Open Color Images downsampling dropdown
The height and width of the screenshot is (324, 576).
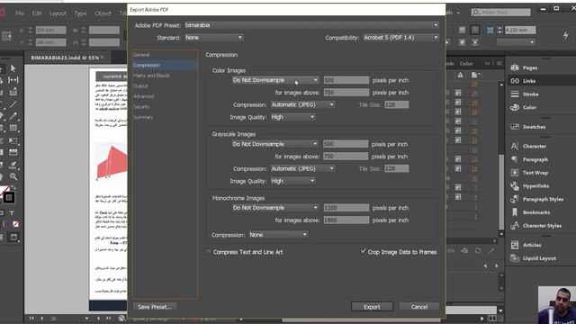click(275, 80)
